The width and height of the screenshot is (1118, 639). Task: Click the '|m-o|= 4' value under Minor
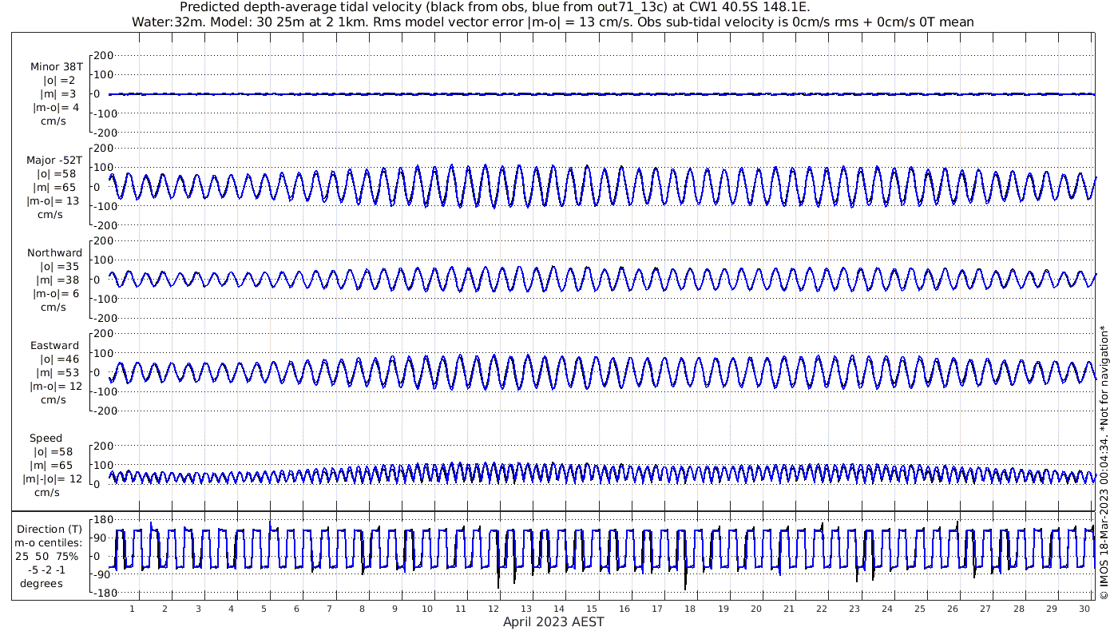coord(56,108)
